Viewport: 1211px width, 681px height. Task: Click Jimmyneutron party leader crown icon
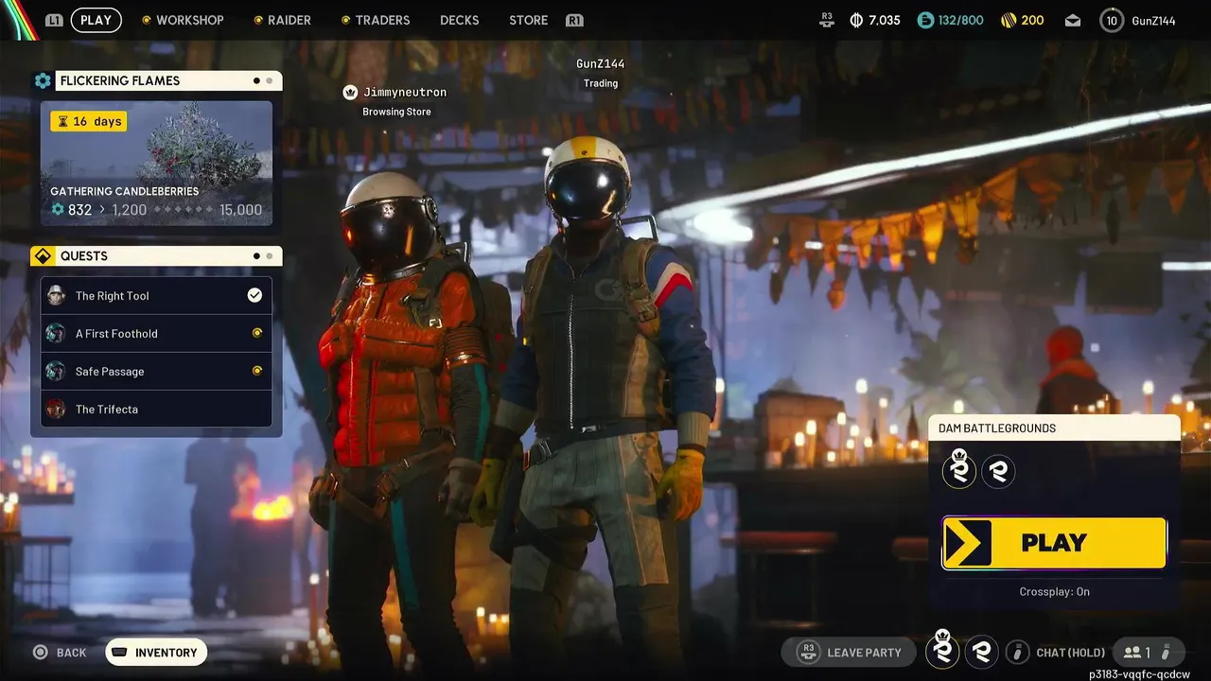[350, 92]
